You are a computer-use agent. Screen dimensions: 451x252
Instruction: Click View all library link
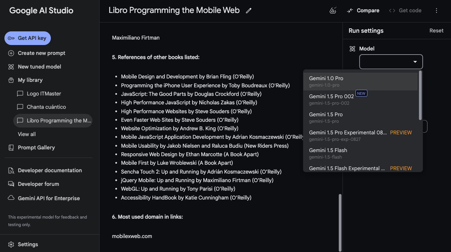[x=27, y=134]
